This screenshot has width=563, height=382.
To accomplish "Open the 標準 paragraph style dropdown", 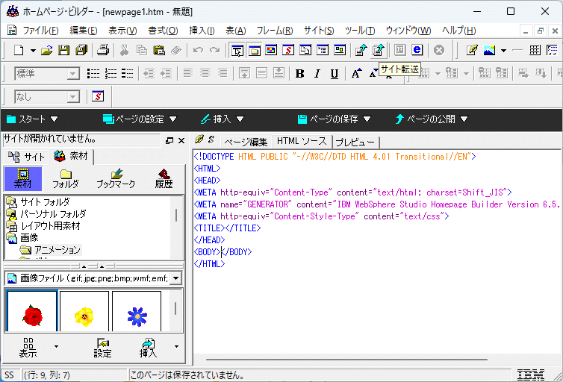I will pos(73,73).
